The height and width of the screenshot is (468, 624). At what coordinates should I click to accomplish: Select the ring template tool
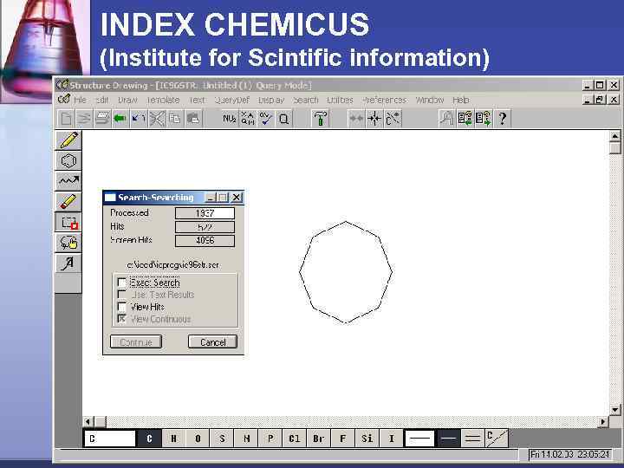pos(68,161)
